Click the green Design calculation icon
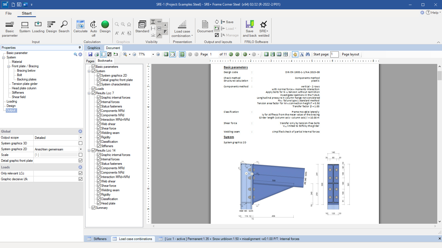Image resolution: width=442 pixels, height=248 pixels. coord(105,27)
